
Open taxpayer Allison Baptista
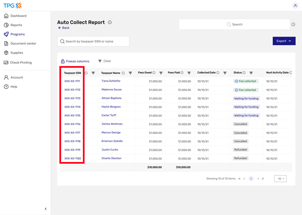[x=111, y=98]
